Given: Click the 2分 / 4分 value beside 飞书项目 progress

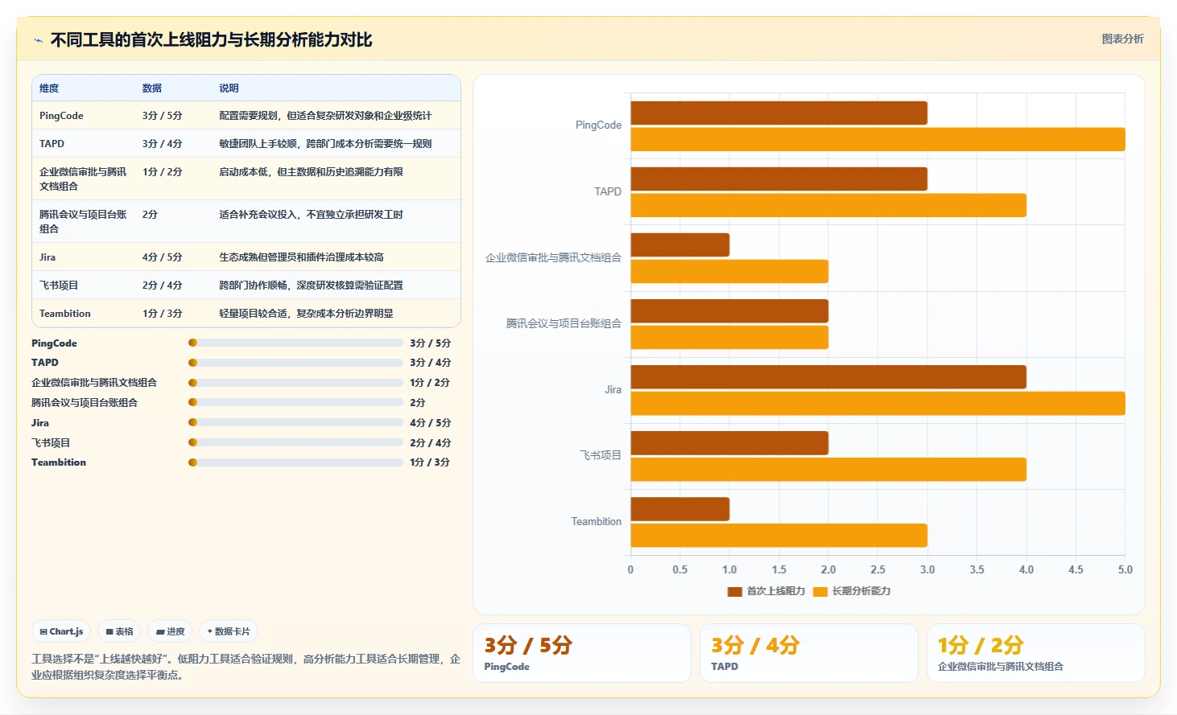Looking at the screenshot, I should coord(430,443).
